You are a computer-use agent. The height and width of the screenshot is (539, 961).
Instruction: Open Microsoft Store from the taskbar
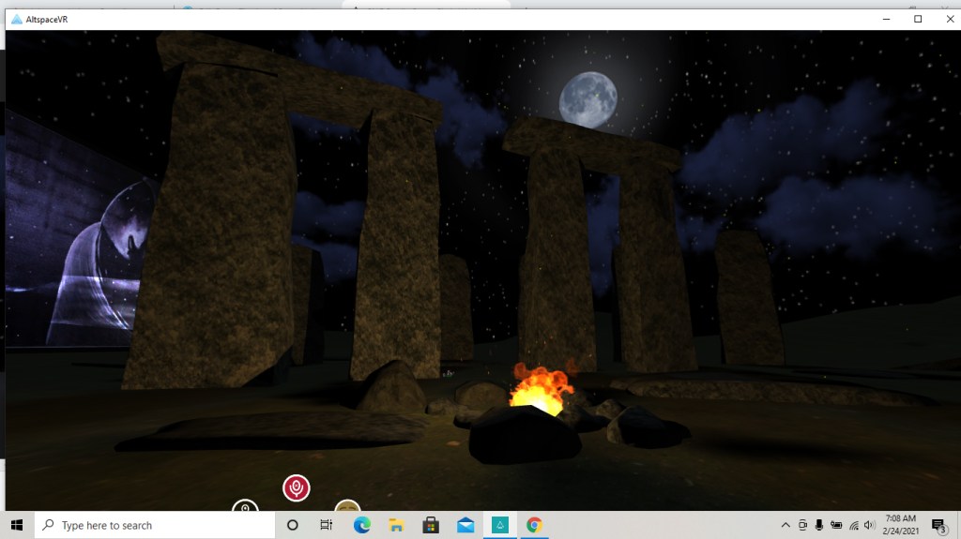coord(431,525)
